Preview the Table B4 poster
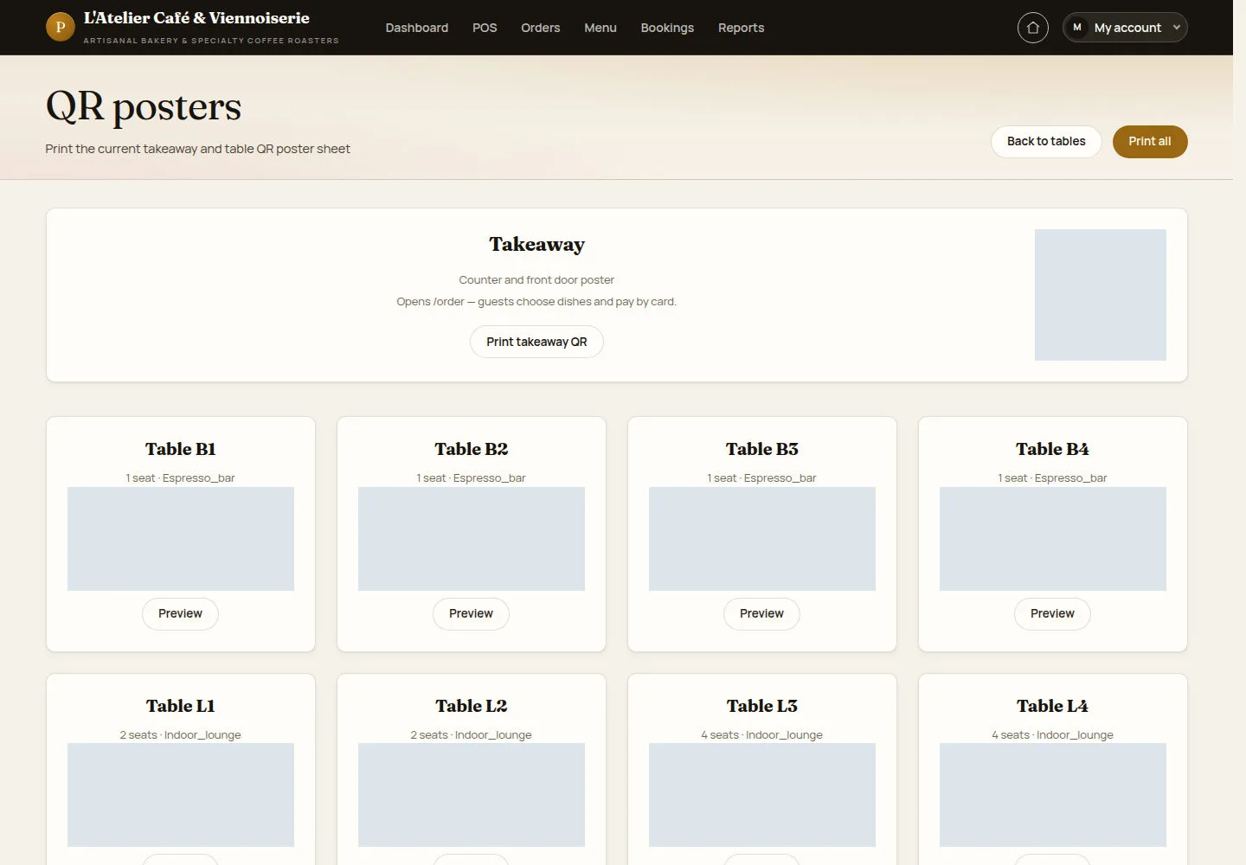The height and width of the screenshot is (865, 1246). pyautogui.click(x=1052, y=614)
